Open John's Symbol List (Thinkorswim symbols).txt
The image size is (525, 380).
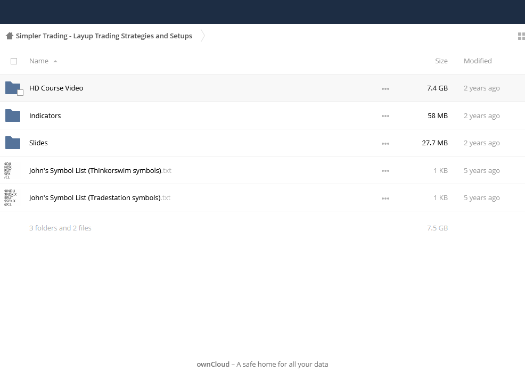[x=100, y=170]
